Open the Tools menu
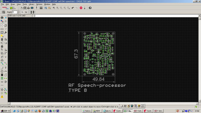 click(25, 4)
